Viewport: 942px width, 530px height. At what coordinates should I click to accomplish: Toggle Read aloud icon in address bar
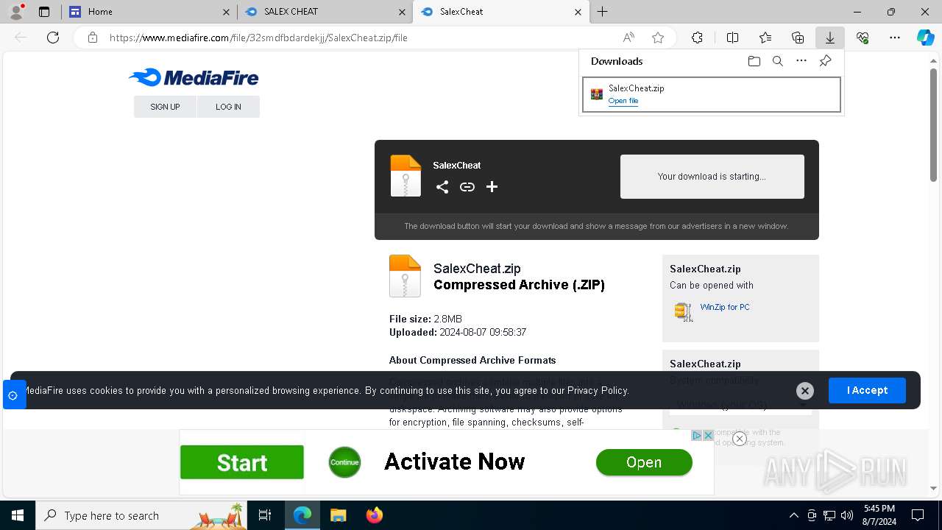pos(628,38)
